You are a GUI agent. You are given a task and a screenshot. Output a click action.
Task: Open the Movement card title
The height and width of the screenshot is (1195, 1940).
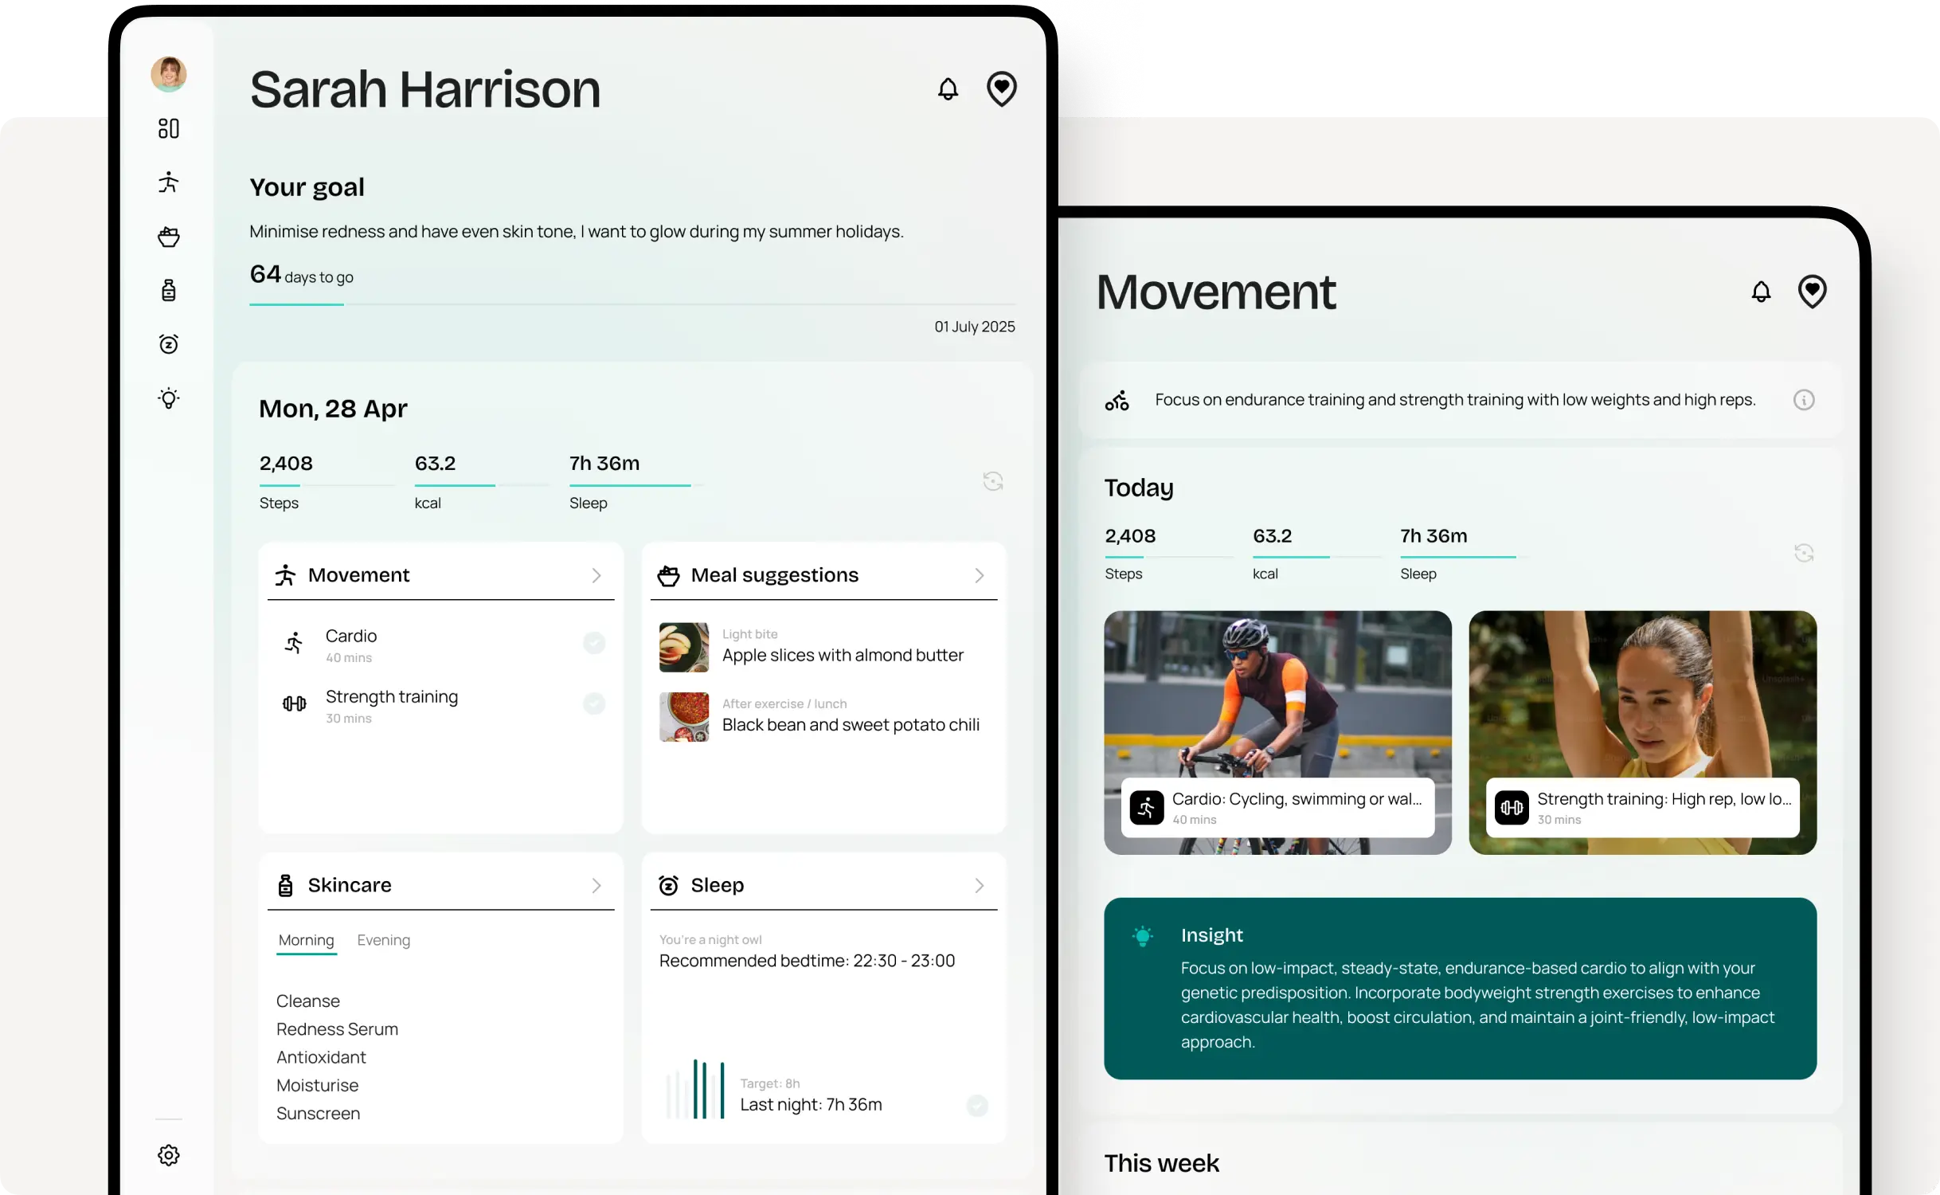tap(358, 575)
